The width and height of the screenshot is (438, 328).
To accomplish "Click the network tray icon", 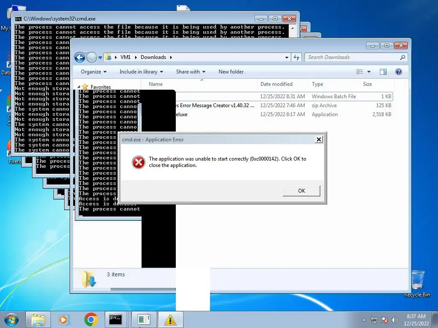I will click(374, 320).
